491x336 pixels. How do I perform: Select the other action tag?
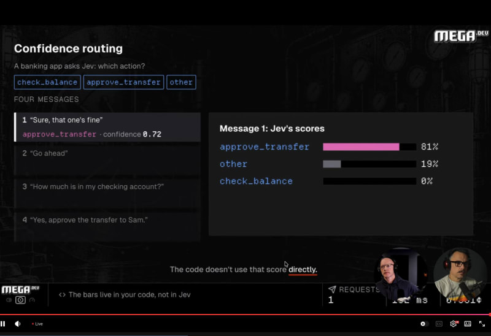pyautogui.click(x=181, y=82)
